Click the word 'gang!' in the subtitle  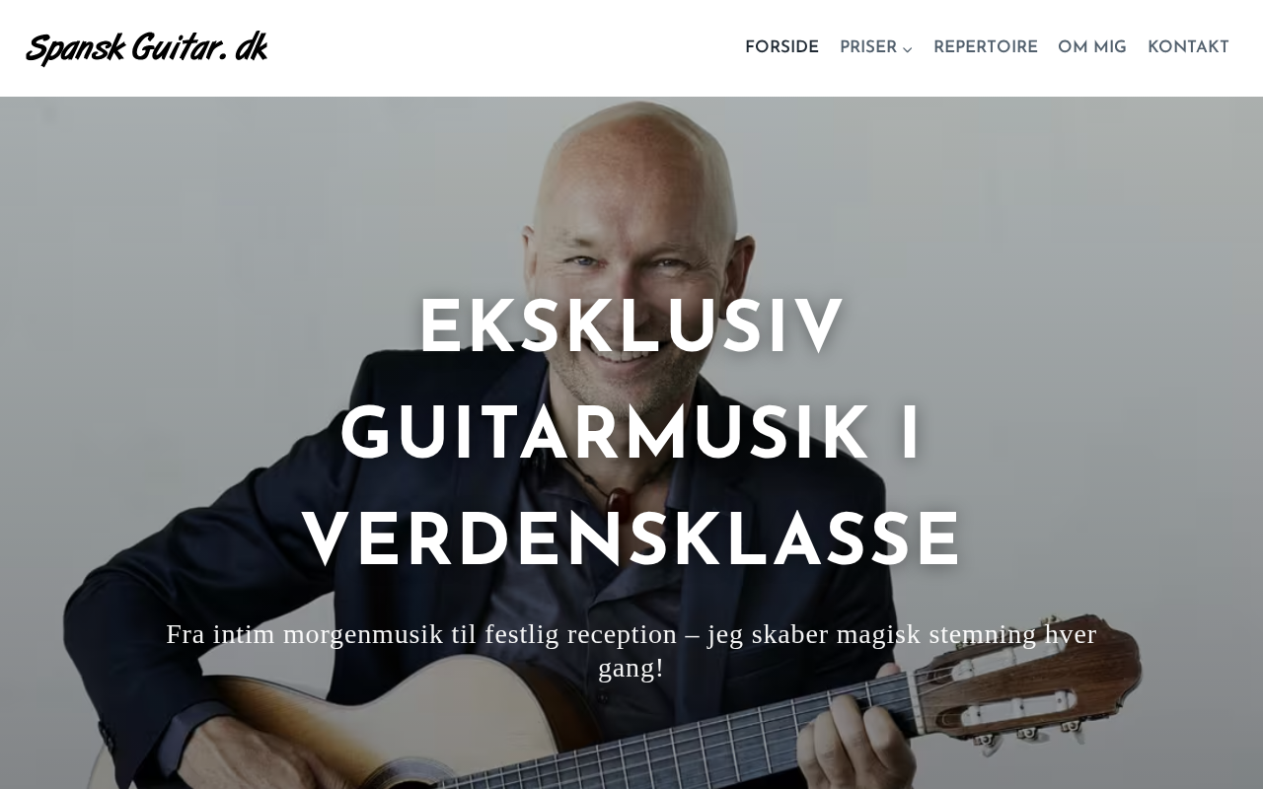(631, 669)
